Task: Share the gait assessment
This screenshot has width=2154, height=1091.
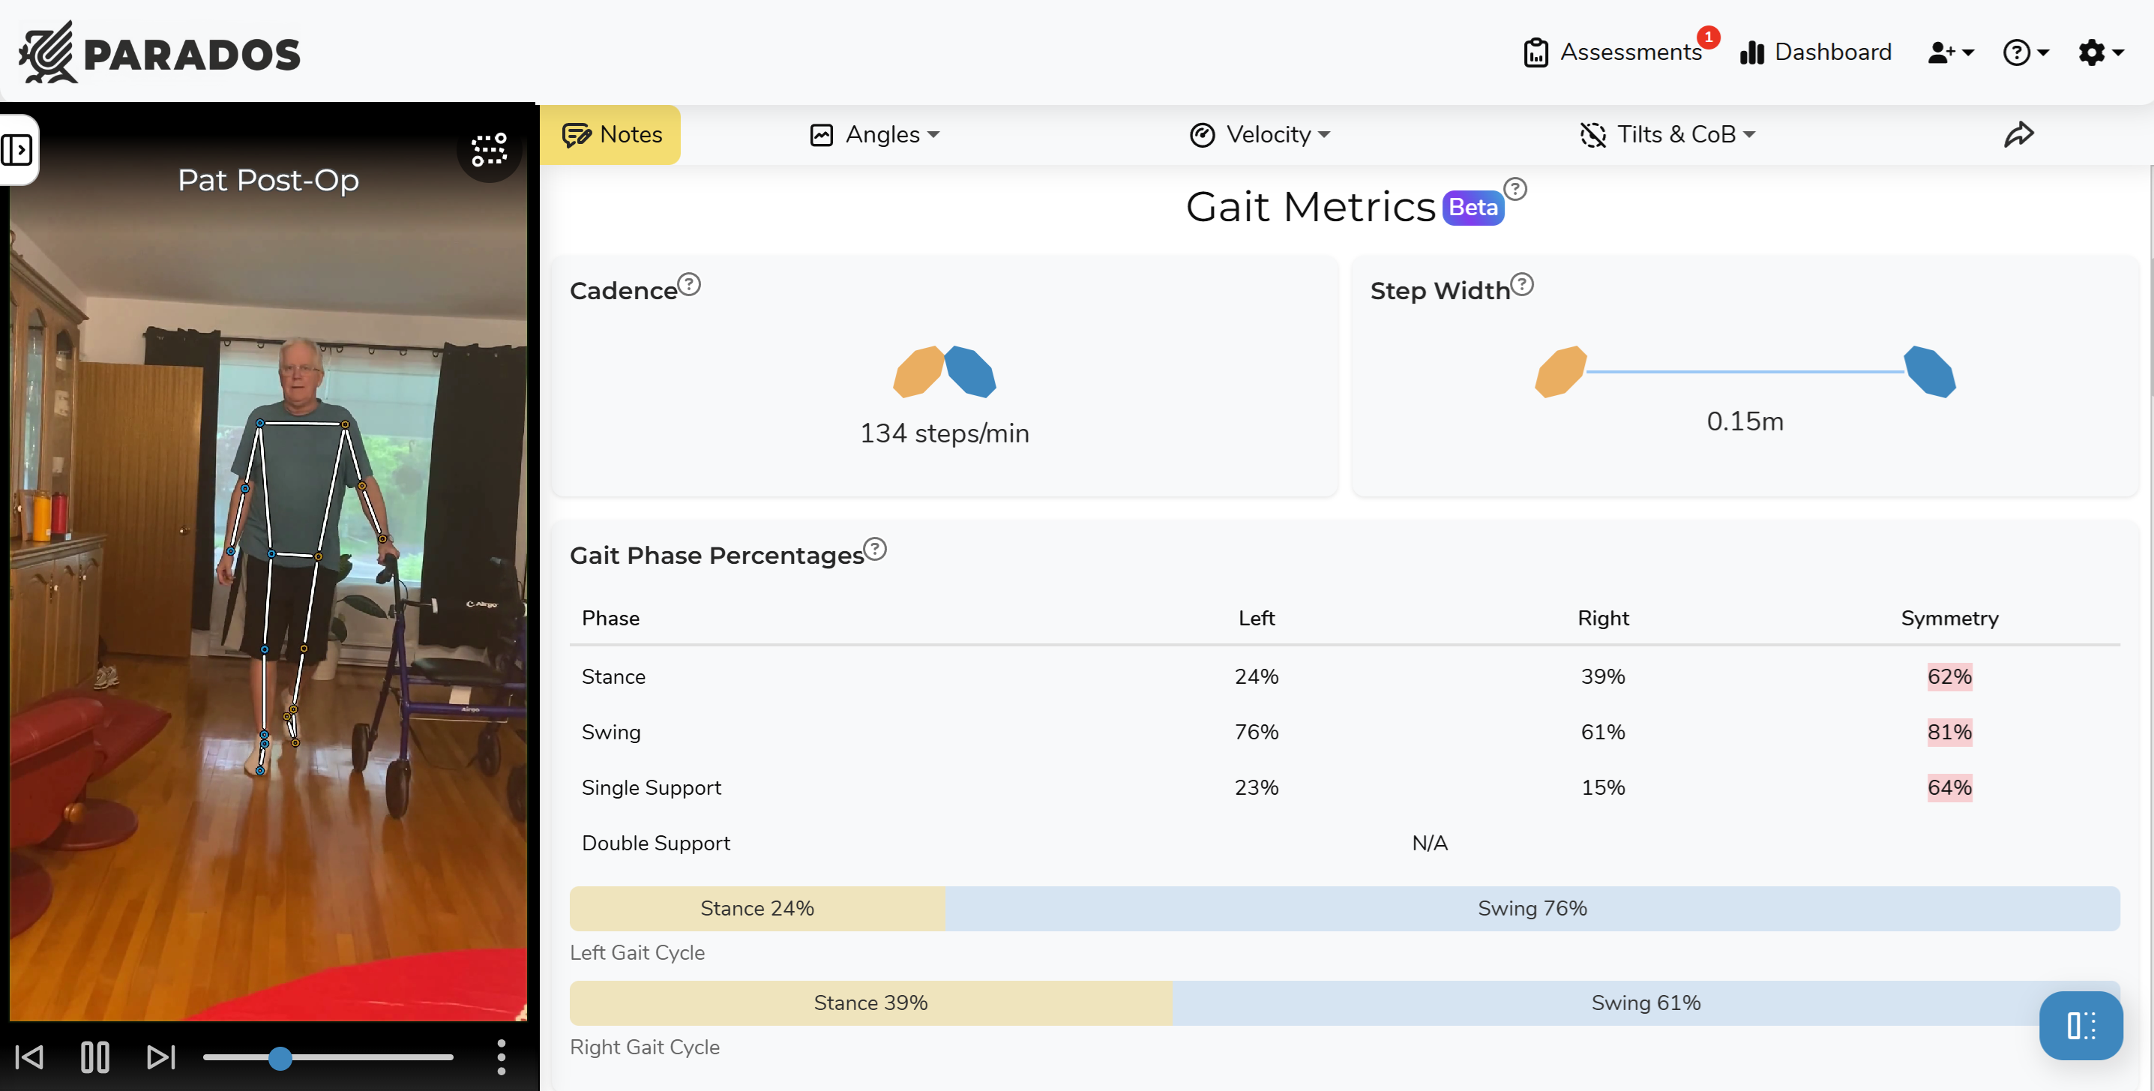Action: pyautogui.click(x=2019, y=133)
